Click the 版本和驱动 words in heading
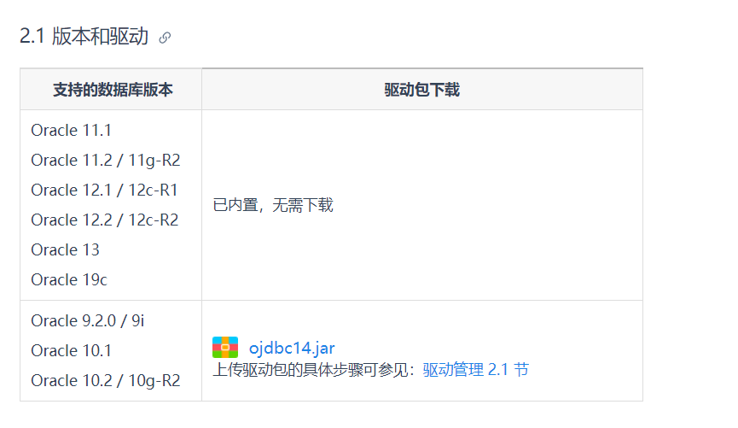738x428 pixels. 101,36
